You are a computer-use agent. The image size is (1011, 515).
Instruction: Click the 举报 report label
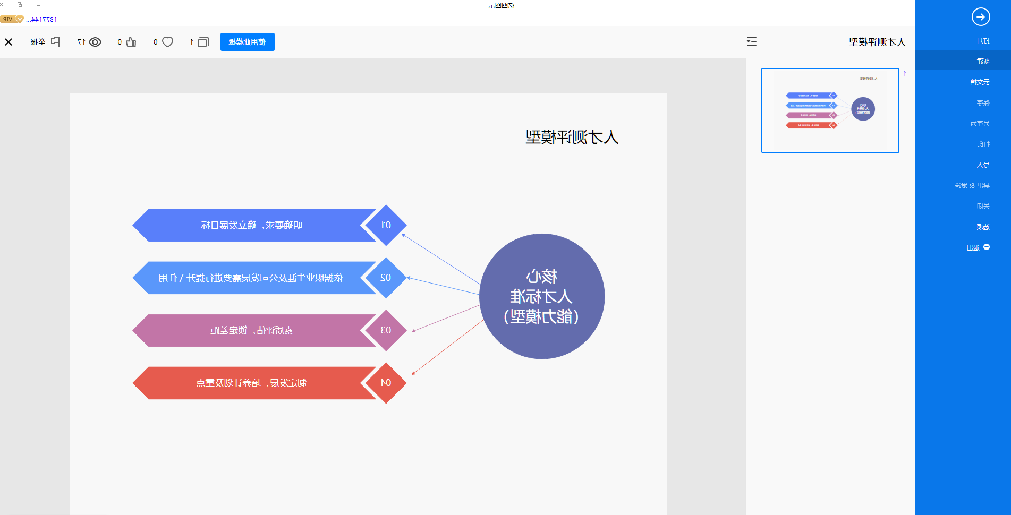(x=38, y=42)
